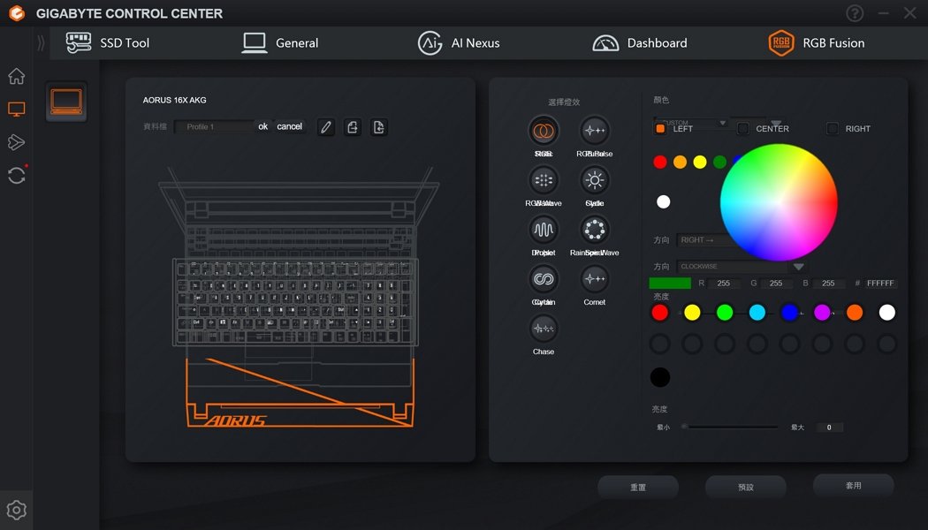Pick a color on the color wheel
Viewport: 928px width, 530px height.
point(779,202)
